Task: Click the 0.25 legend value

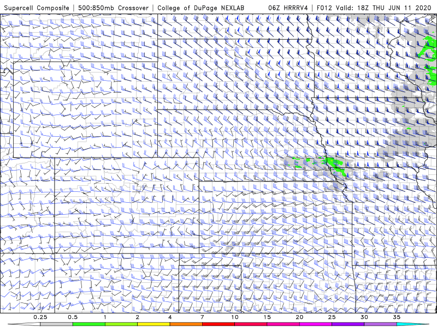Action: 40,317
